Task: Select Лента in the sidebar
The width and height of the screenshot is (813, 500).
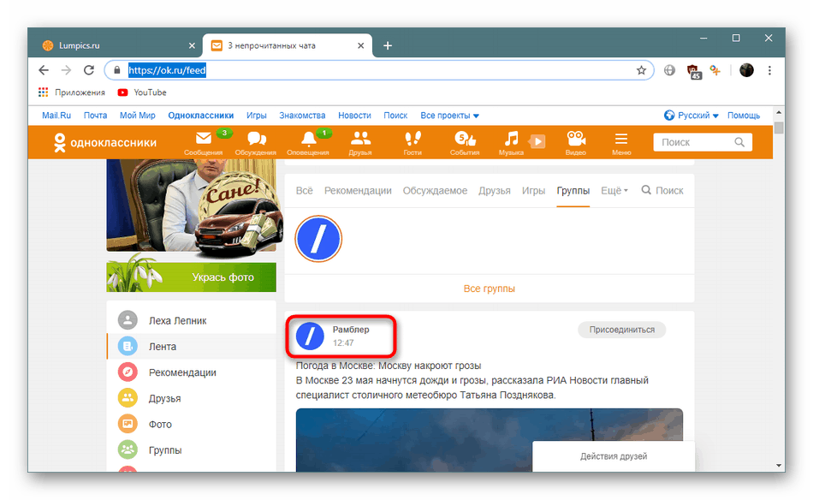Action: (x=192, y=347)
